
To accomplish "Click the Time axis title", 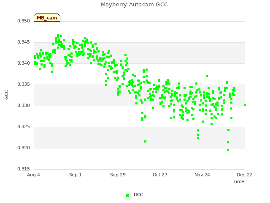I will pos(239,181).
